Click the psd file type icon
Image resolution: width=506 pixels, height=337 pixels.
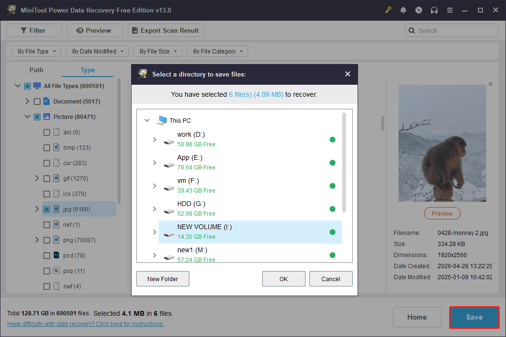56,255
